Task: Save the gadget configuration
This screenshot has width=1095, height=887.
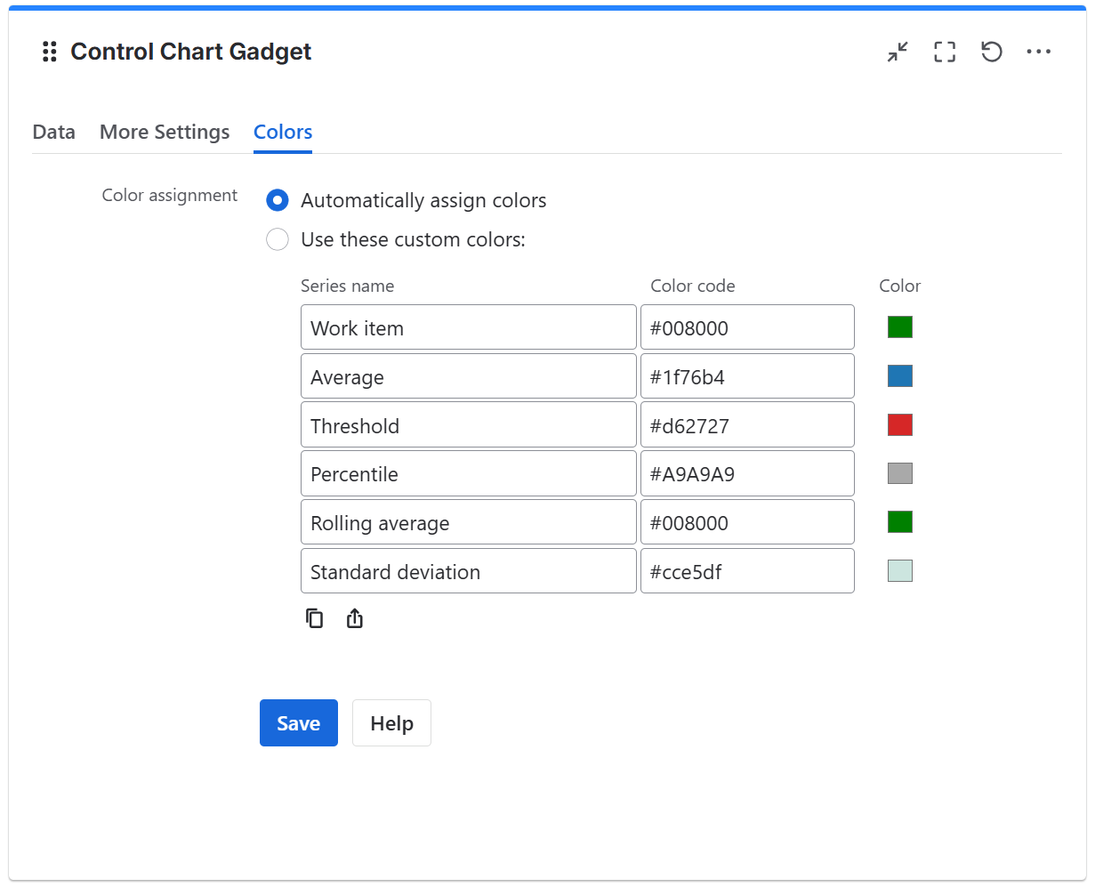Action: pos(298,722)
